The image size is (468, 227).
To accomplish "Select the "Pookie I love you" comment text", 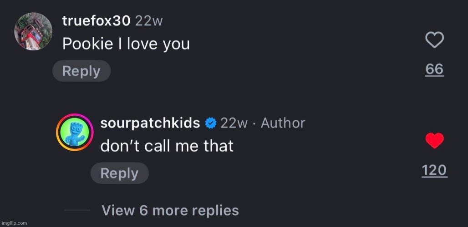I will tap(126, 44).
